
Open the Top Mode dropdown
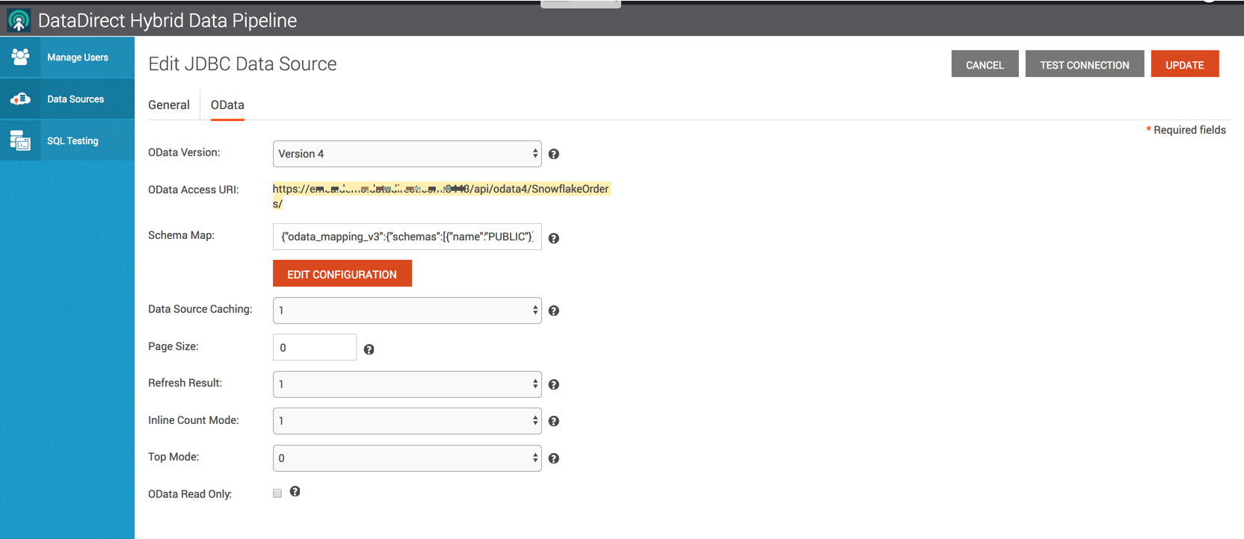coord(407,458)
